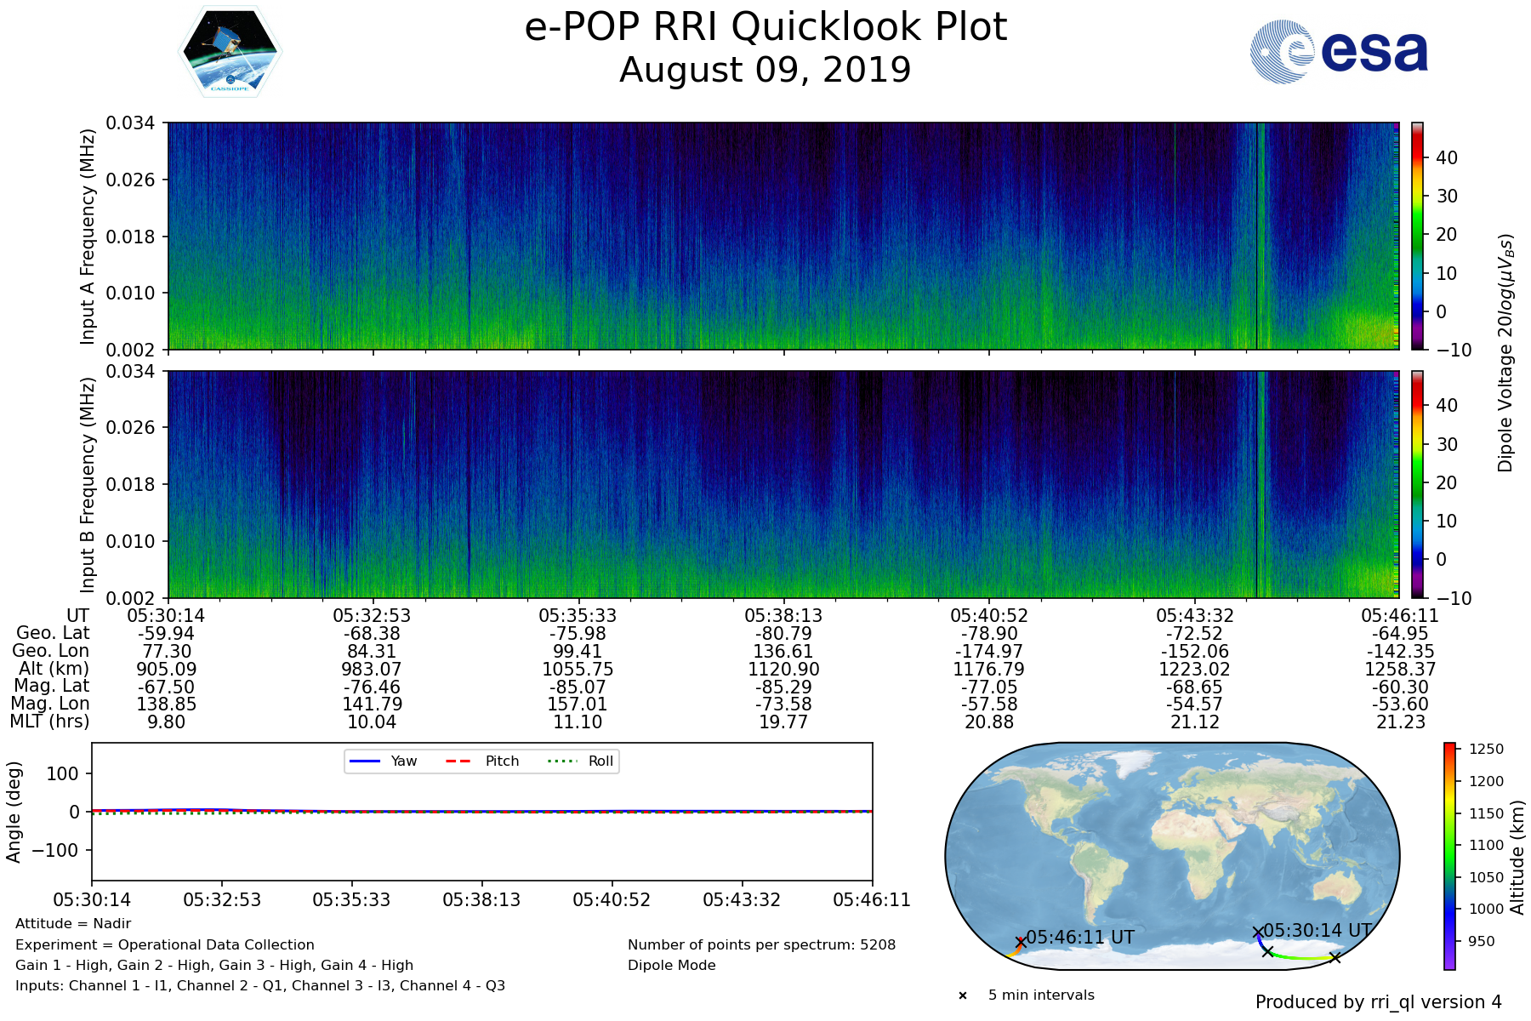The image size is (1531, 1021).
Task: Click the Input A frequency spectrogram
Action: tap(783, 236)
